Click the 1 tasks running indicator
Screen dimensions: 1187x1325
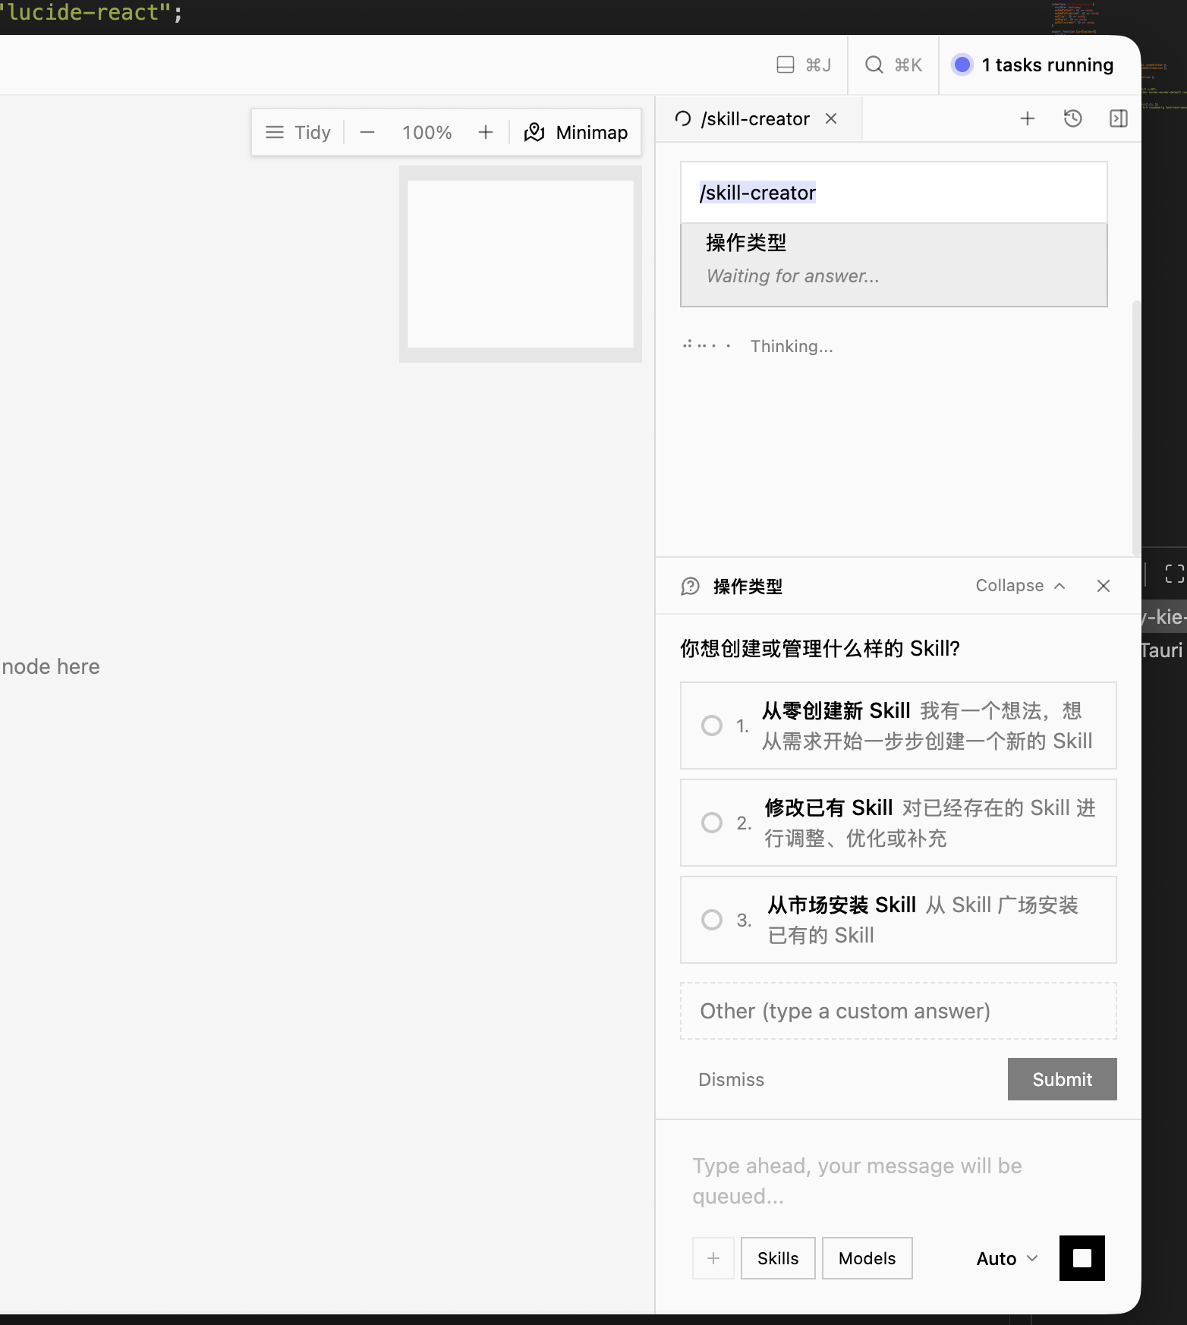(1033, 65)
